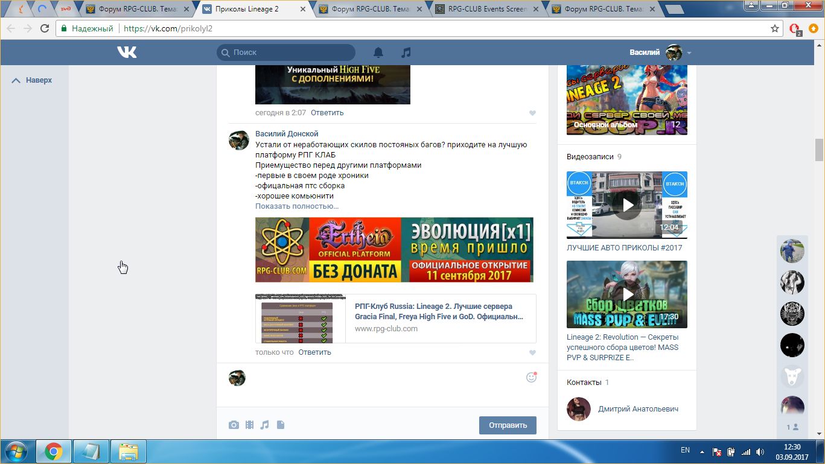
Task: Reload the page in Chrome
Action: [45, 28]
